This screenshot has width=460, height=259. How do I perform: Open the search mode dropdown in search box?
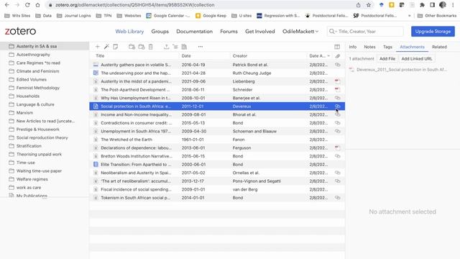pyautogui.click(x=332, y=32)
